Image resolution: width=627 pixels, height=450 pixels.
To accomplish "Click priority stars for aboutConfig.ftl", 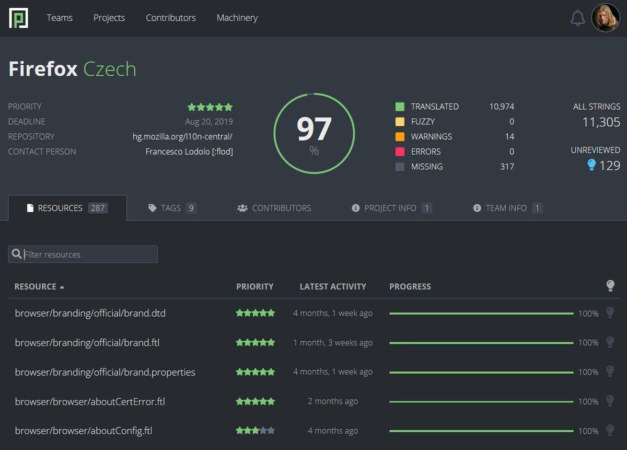I will tap(255, 431).
